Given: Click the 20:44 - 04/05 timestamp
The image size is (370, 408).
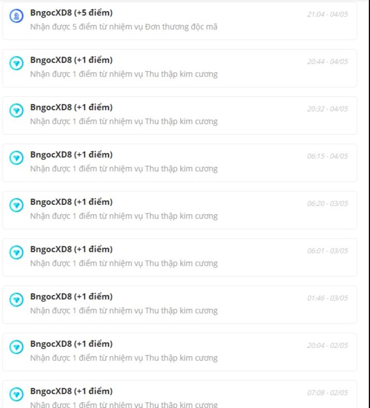Looking at the screenshot, I should tap(327, 62).
